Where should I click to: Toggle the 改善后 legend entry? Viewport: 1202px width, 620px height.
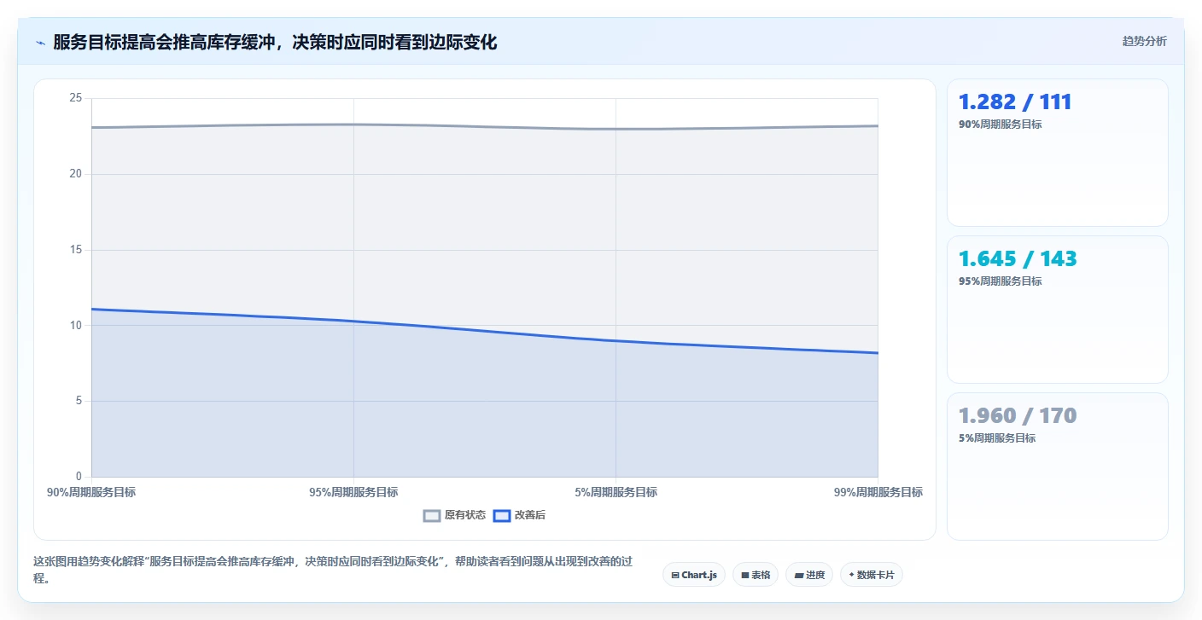520,515
